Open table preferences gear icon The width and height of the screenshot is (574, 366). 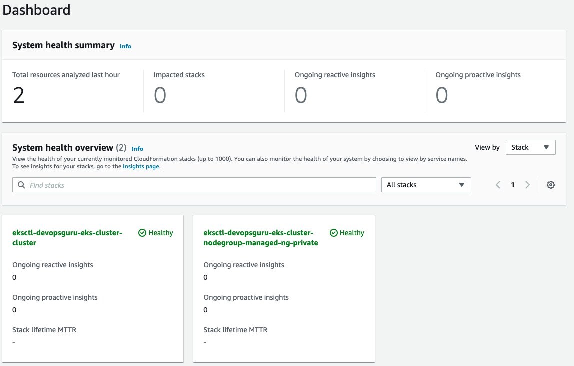pos(550,185)
